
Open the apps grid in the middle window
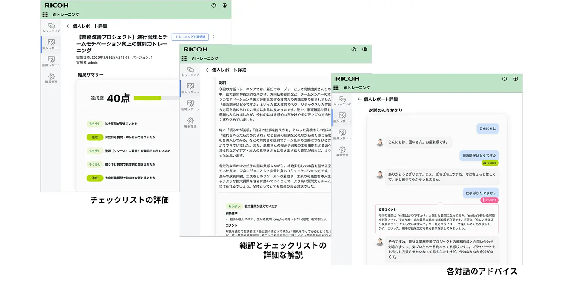pos(184,58)
